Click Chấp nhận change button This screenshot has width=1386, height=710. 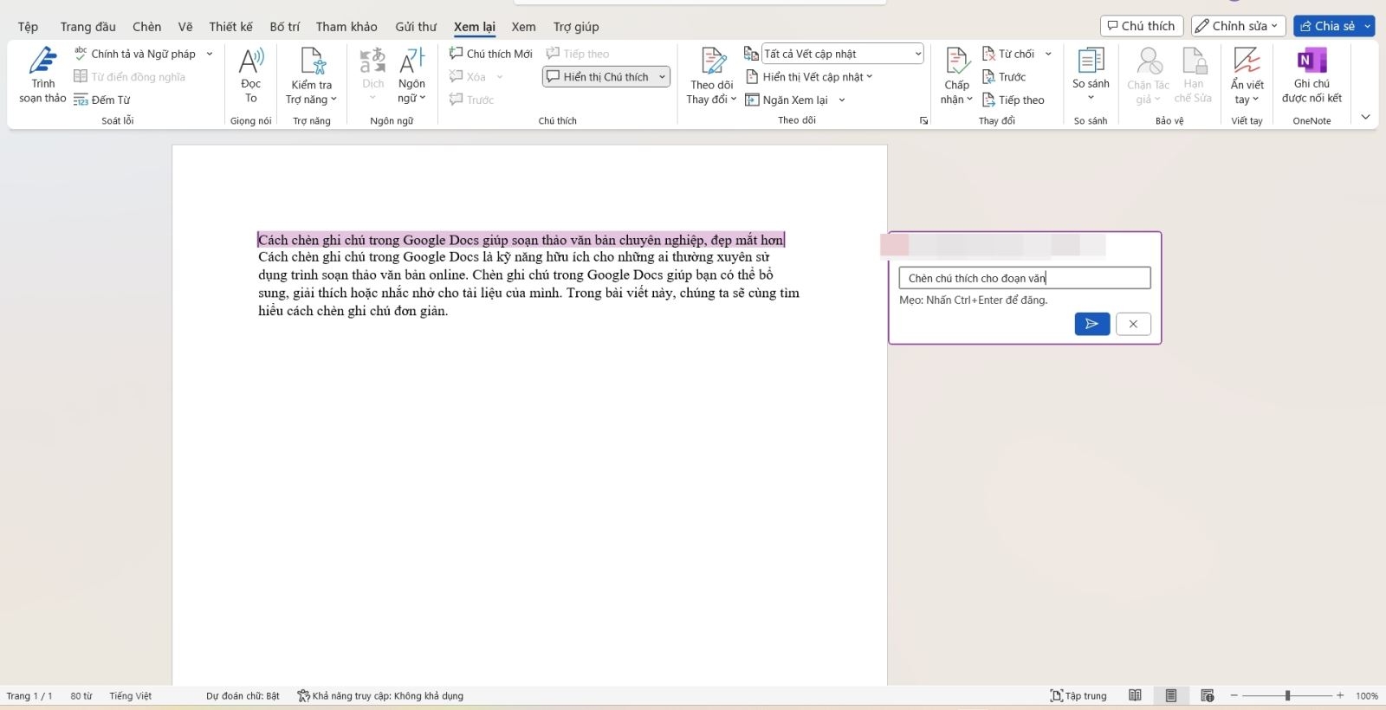(x=957, y=75)
